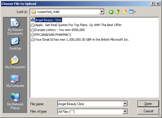The height and width of the screenshot is (118, 162).
Task: Expand the Files of type dropdown
Action: point(125,111)
